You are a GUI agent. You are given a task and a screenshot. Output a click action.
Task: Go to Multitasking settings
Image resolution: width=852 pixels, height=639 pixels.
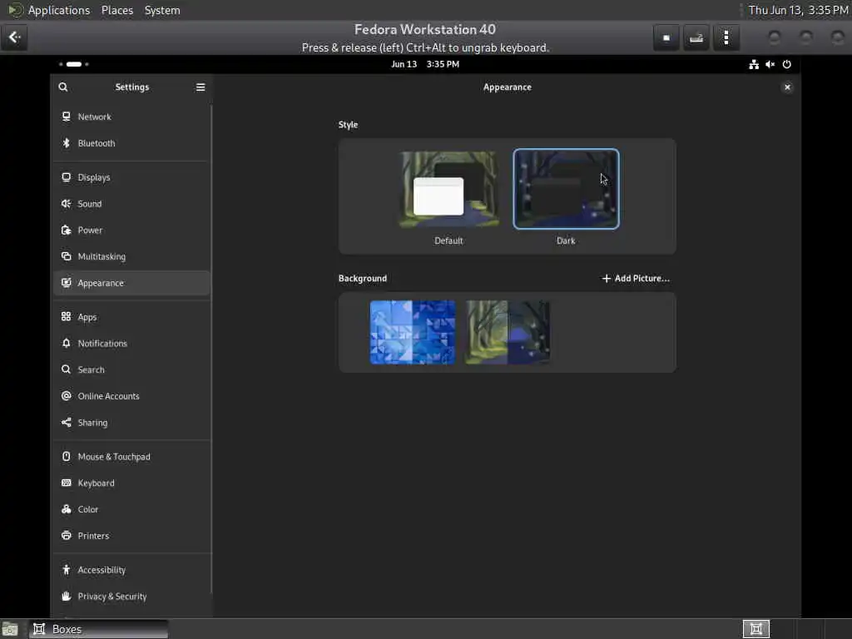point(131,256)
